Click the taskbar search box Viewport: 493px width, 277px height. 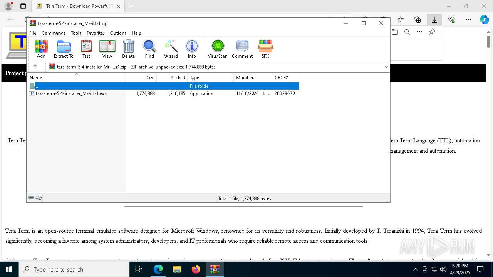point(74,269)
